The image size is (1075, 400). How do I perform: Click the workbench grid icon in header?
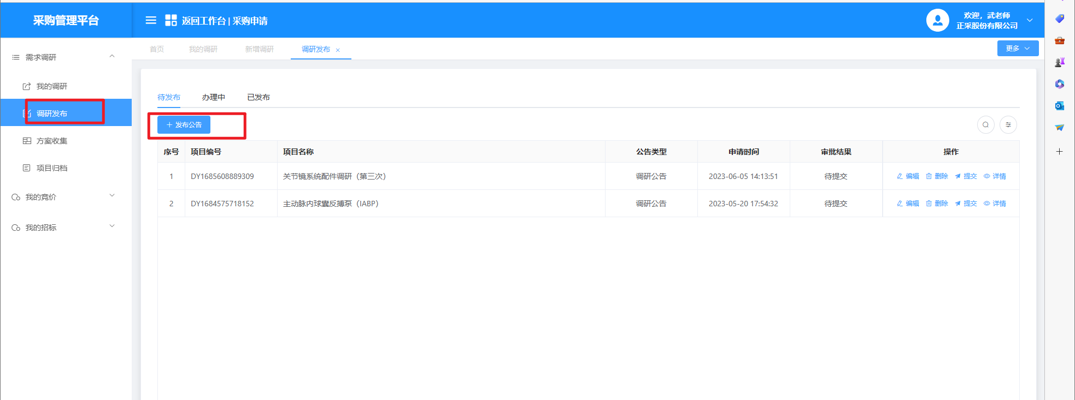coord(171,21)
